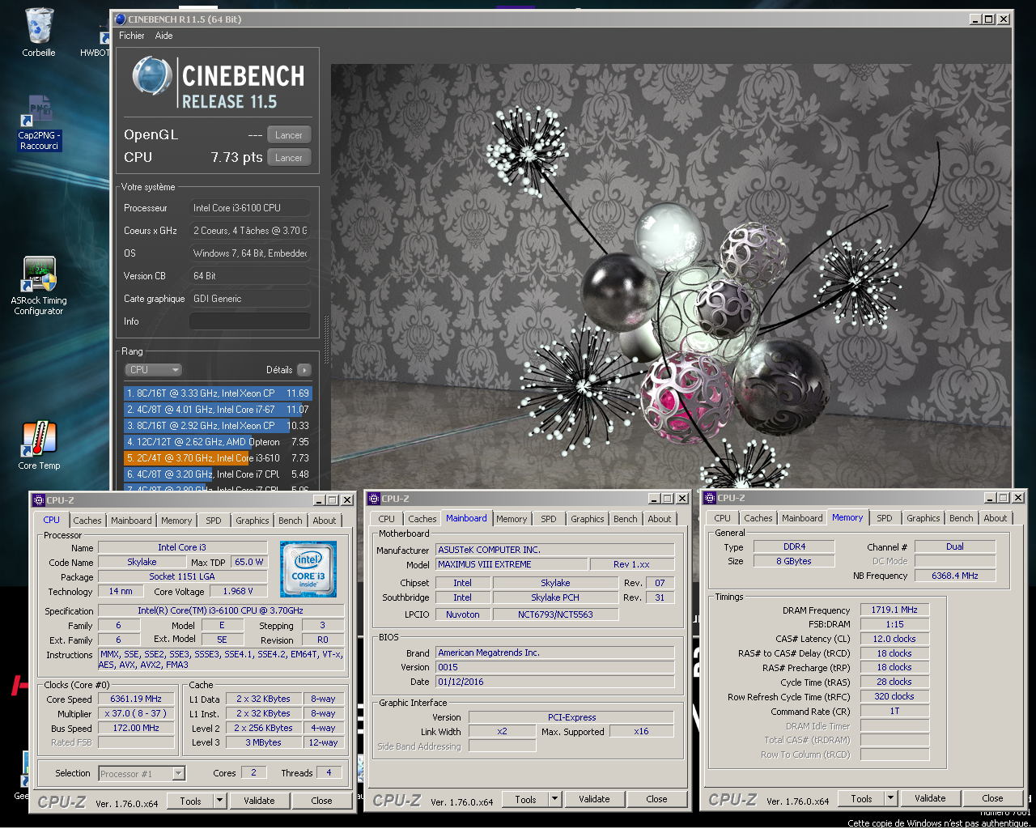The width and height of the screenshot is (1036, 829).
Task: Click Close button in right CPU-Z window
Action: 992,798
